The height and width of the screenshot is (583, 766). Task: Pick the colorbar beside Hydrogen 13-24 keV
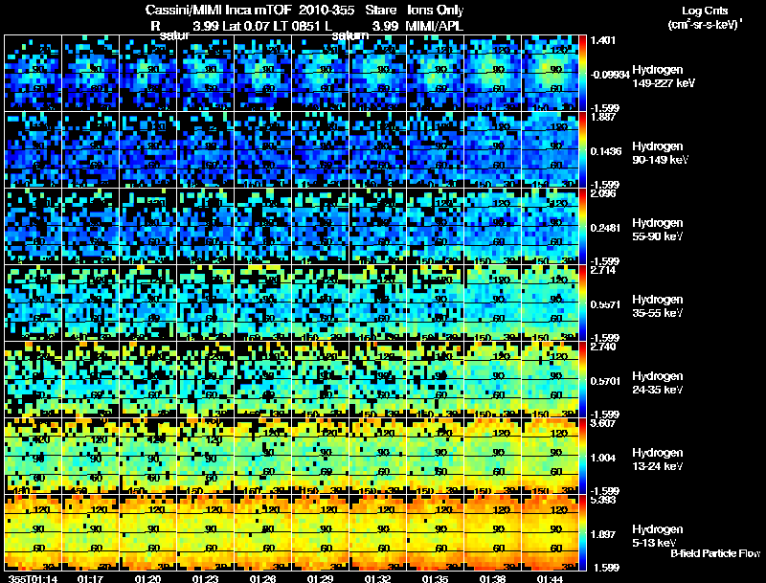pyautogui.click(x=582, y=456)
